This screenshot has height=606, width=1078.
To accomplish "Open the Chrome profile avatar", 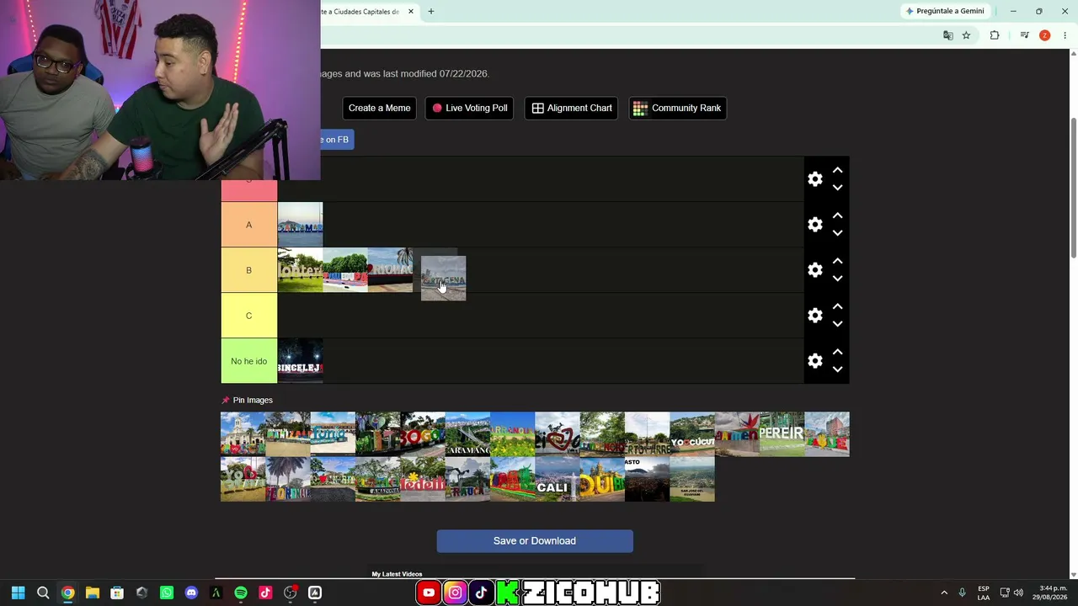I will pos(1044,35).
